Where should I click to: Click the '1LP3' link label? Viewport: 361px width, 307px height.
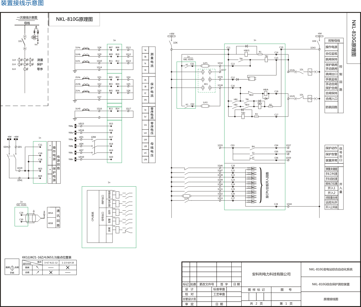click(x=187, y=199)
